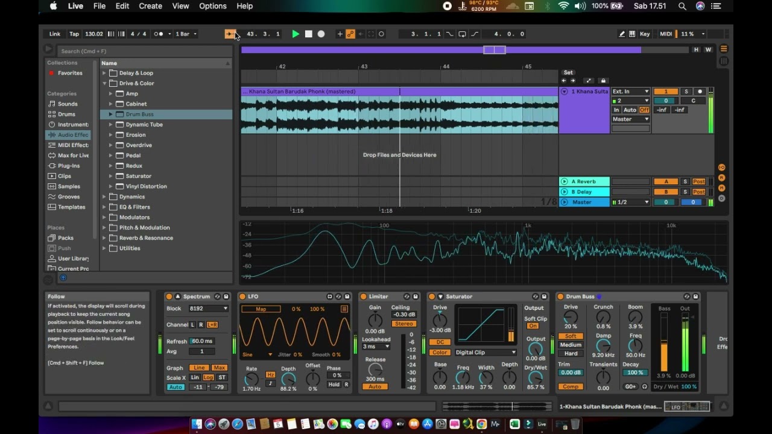Jump to the next locator arrow
This screenshot has height=434, width=772.
[572, 80]
